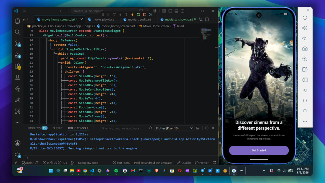Open the Manage gear in activity bar
Screen dimensions: 325x183
tap(18, 154)
